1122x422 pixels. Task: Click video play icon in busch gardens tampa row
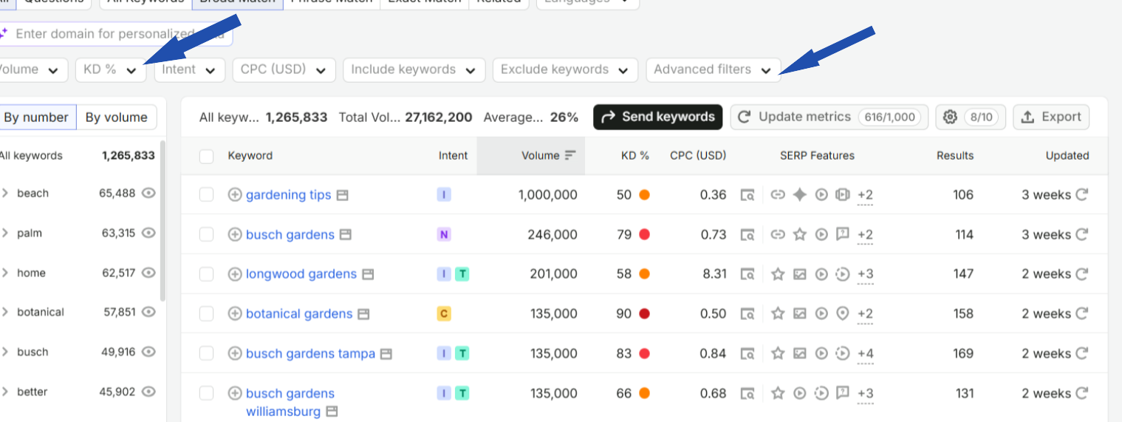[821, 353]
